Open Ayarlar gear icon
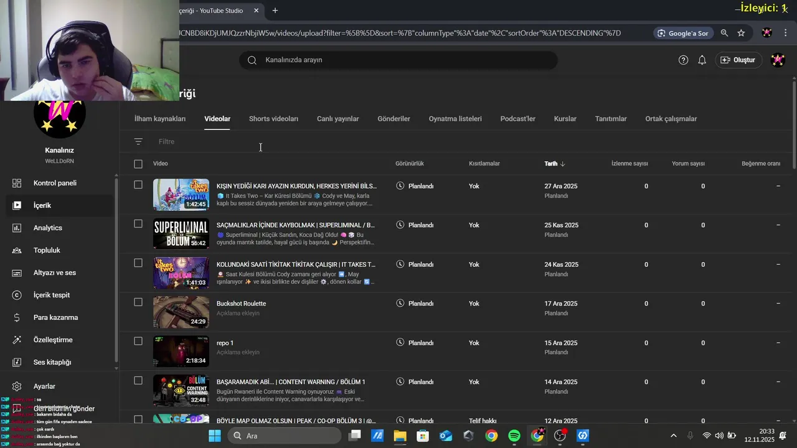 click(17, 386)
